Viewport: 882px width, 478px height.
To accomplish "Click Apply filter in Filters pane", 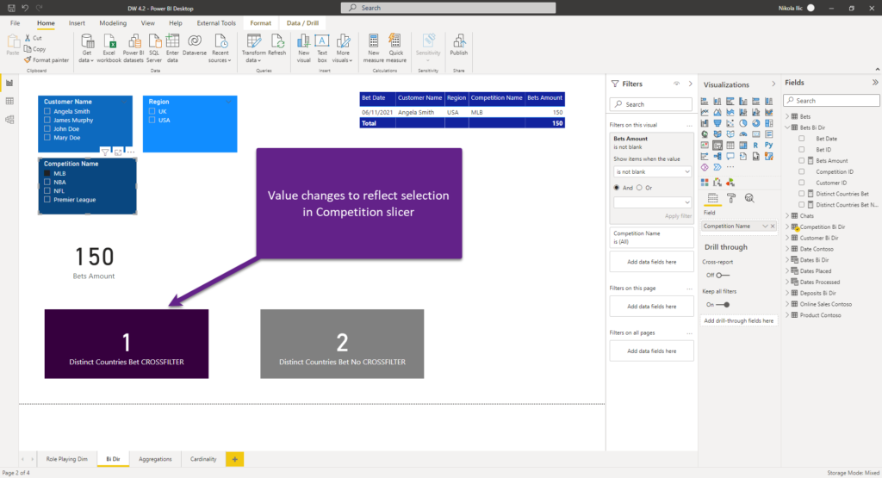I will pyautogui.click(x=678, y=216).
